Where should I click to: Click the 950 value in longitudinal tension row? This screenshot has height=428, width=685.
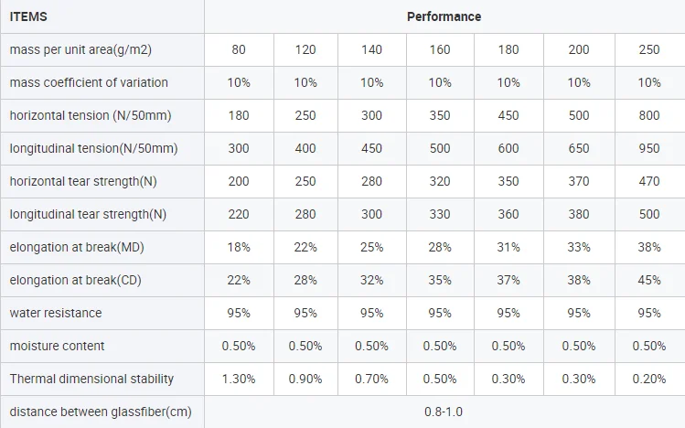point(649,148)
